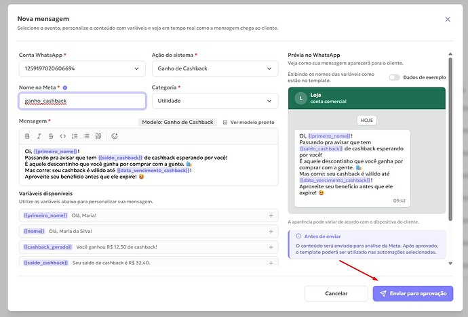
Task: Close the Nova mensagem dialog
Action: click(448, 20)
